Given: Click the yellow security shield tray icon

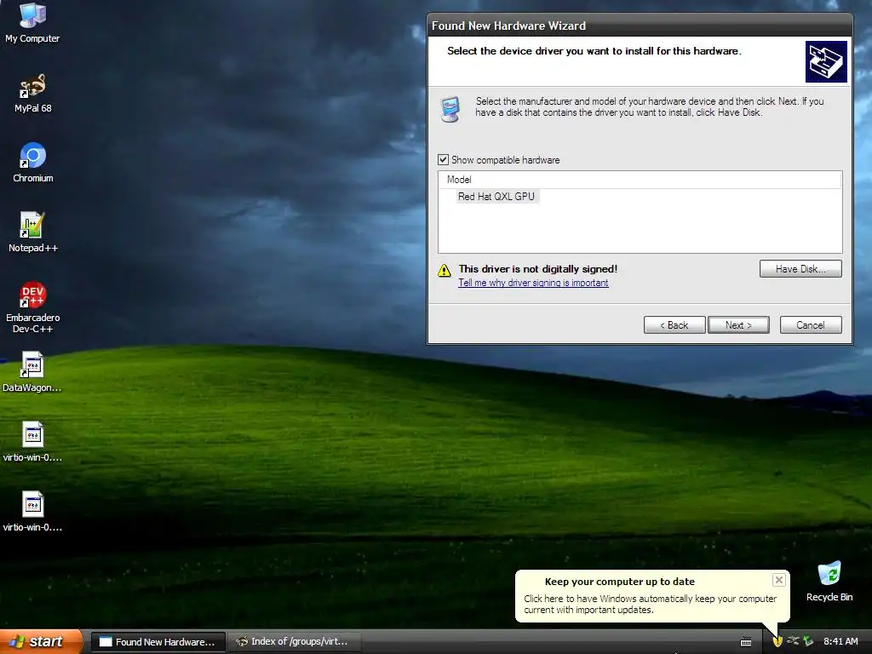Looking at the screenshot, I should [777, 641].
